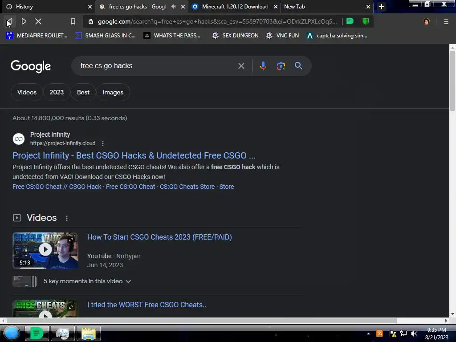Viewport: 456px width, 342px height.
Task: Open the monitor app taskbar icon
Action: 62,333
